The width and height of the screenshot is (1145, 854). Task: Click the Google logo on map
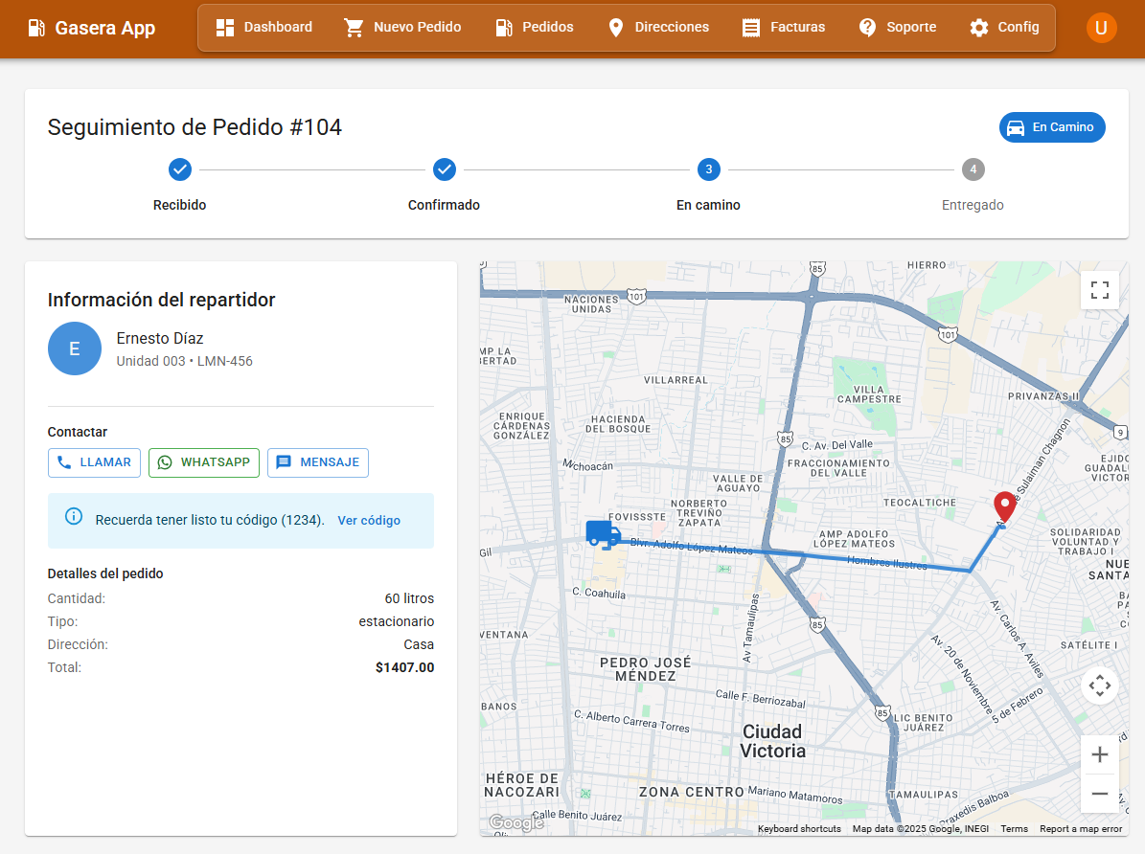(x=516, y=822)
